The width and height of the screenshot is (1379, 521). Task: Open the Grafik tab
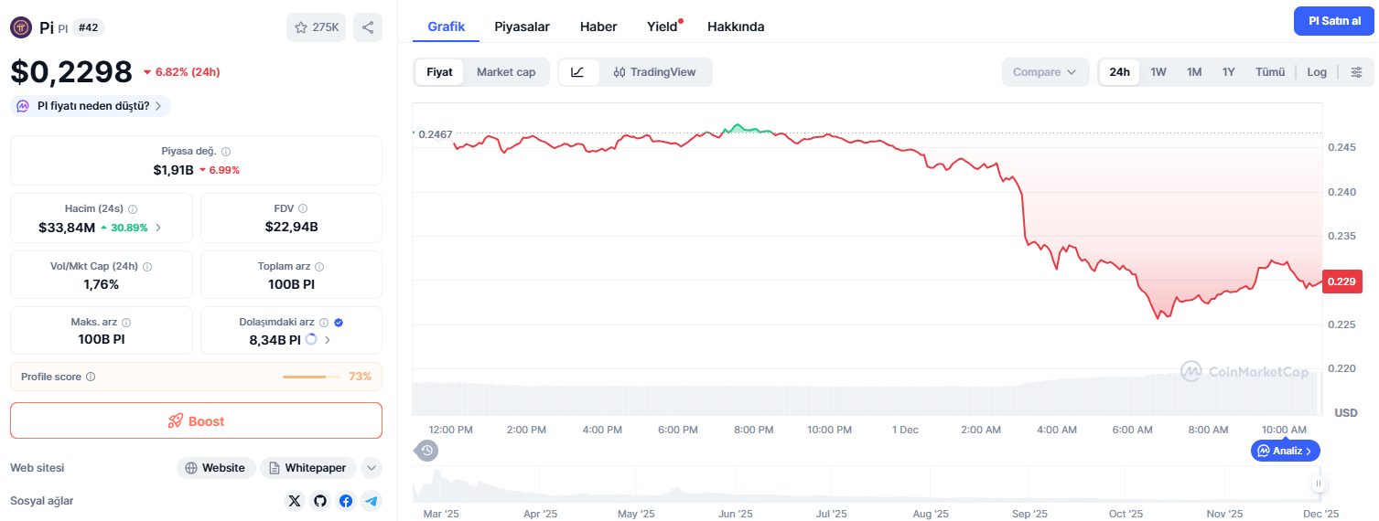click(447, 27)
